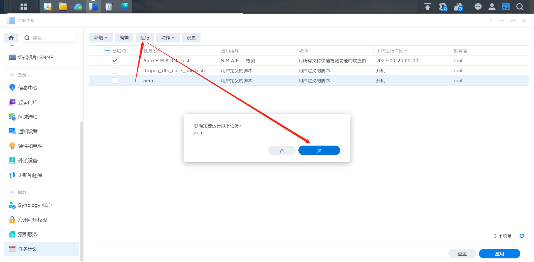534x262 pixels.
Task: Open the 动作 (Action) dropdown
Action: (x=168, y=38)
